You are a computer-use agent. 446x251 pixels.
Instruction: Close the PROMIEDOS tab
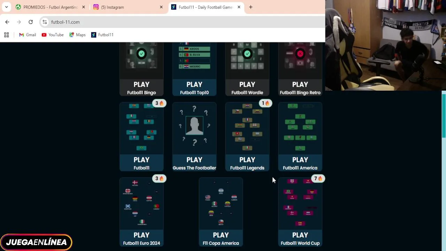83,7
